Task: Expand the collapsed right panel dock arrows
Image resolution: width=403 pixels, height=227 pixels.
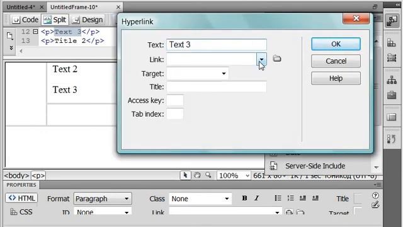Action: 397,4
